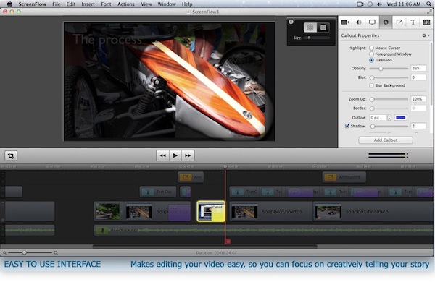Viewport: 435px width, 282px height.
Task: Click the ScreenFlow camera menu bar icon
Action: tap(360, 4)
